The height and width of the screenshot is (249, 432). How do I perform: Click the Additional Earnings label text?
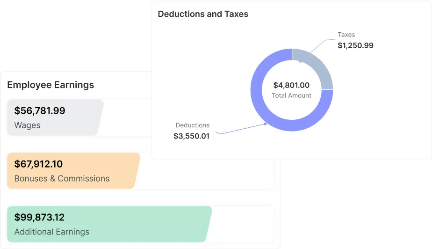tap(52, 232)
